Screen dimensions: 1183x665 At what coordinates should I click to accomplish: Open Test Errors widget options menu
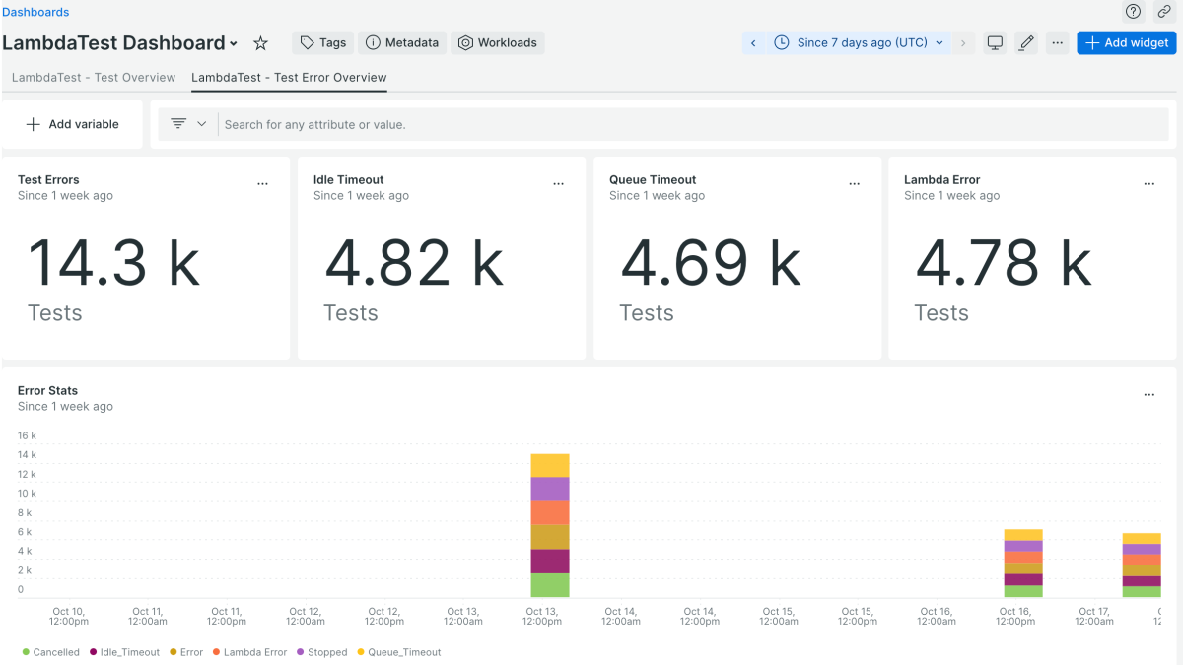click(263, 184)
